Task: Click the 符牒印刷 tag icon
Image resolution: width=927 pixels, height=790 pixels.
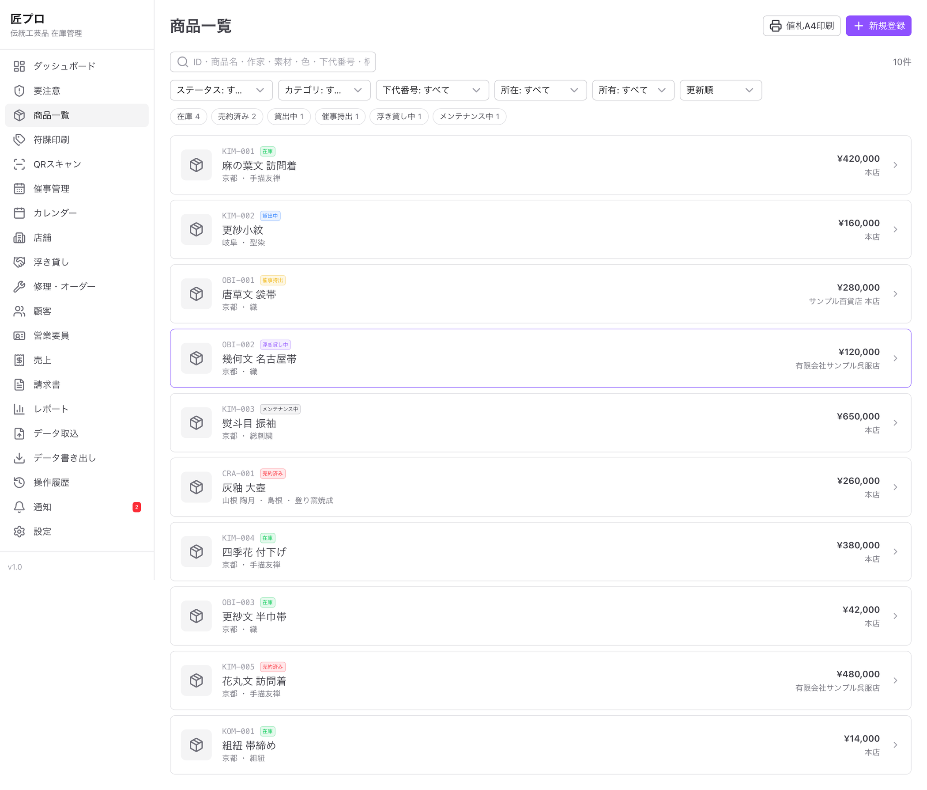Action: tap(19, 140)
